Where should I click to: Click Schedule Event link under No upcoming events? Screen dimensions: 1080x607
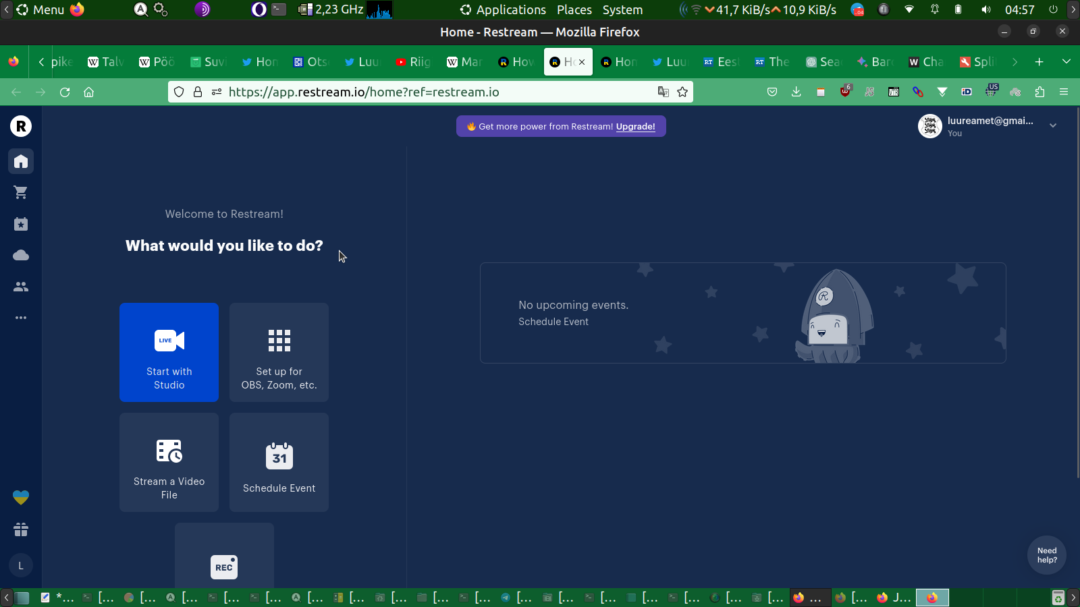pyautogui.click(x=553, y=322)
